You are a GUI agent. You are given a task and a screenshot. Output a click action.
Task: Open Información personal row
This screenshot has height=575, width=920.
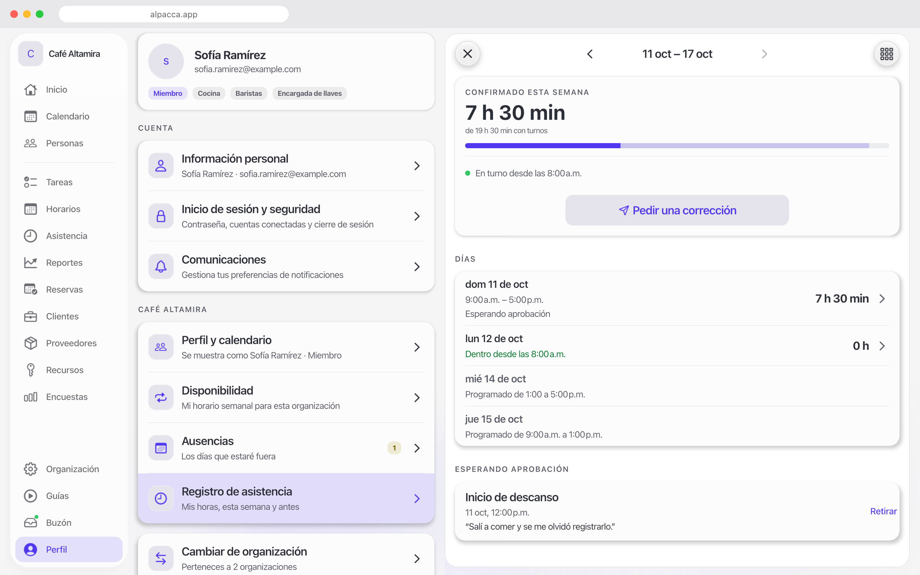(x=286, y=166)
